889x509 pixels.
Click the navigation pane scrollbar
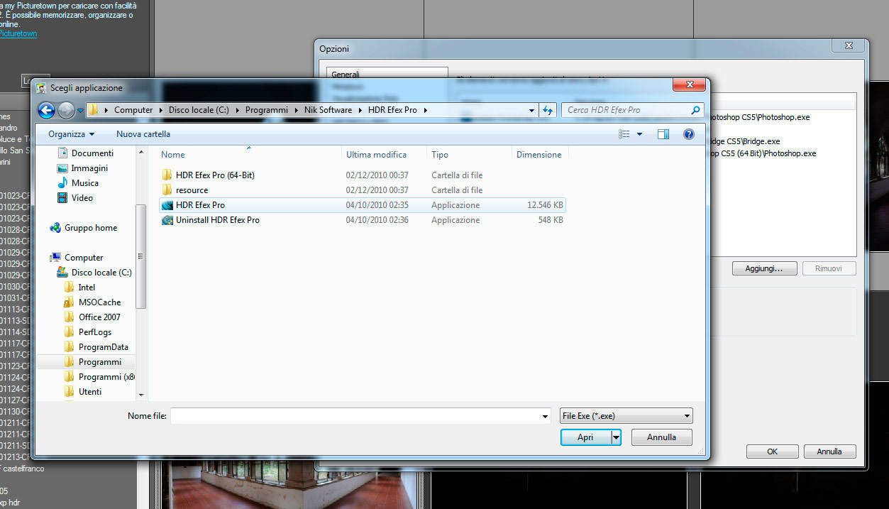coord(141,256)
